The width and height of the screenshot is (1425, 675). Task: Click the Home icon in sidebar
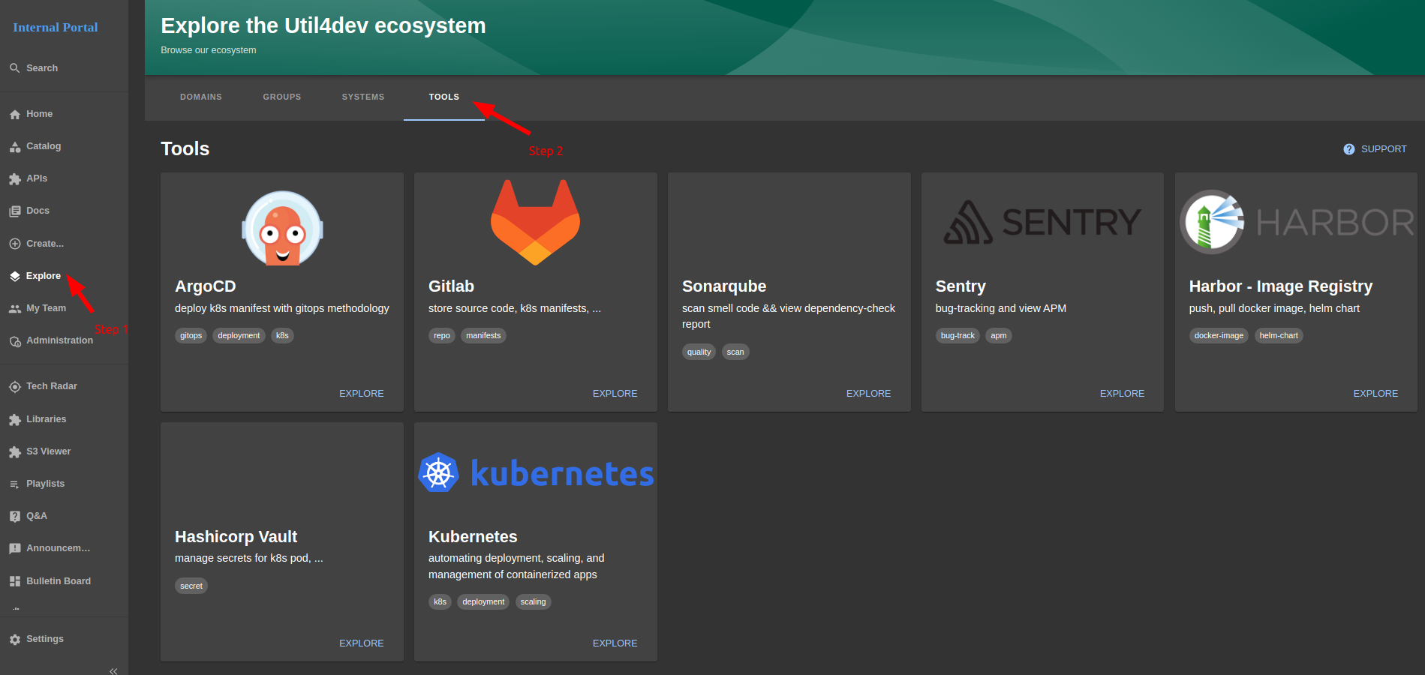pos(15,115)
